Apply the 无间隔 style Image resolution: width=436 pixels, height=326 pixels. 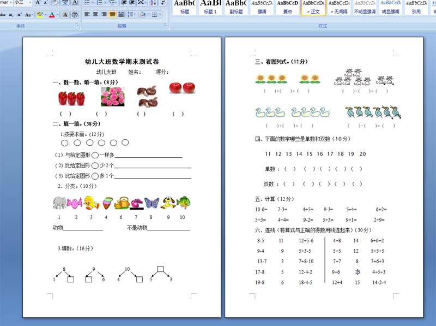tap(339, 7)
